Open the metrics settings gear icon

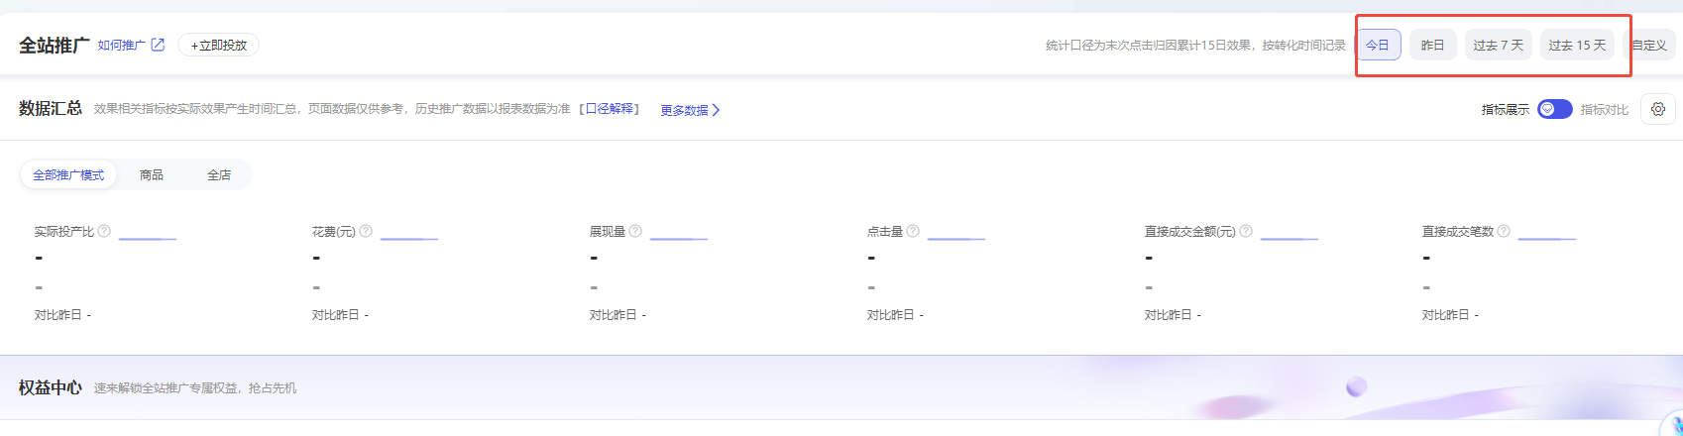pos(1658,109)
